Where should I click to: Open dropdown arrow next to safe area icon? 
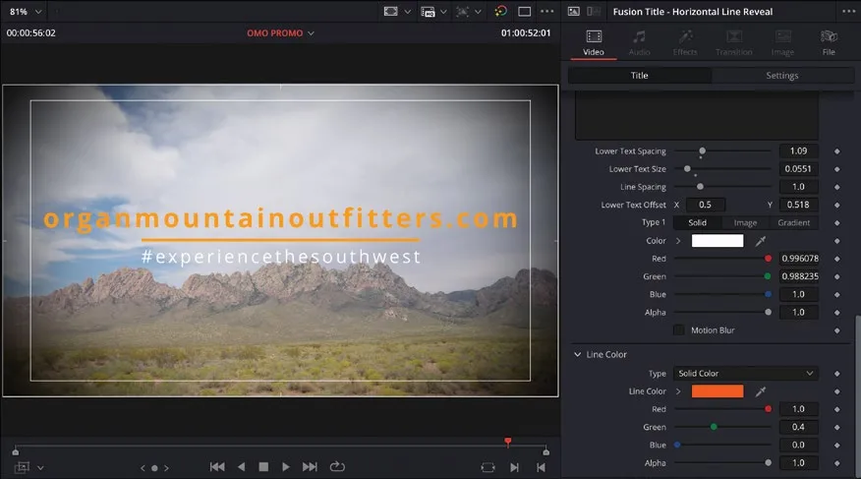[x=407, y=12]
